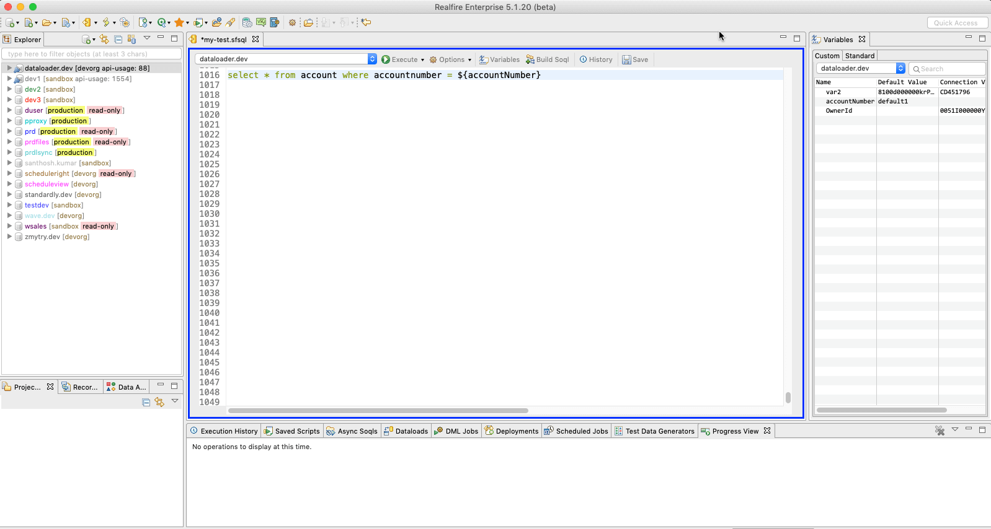Open the Explorer view menu triangle
991x529 pixels.
(147, 38)
